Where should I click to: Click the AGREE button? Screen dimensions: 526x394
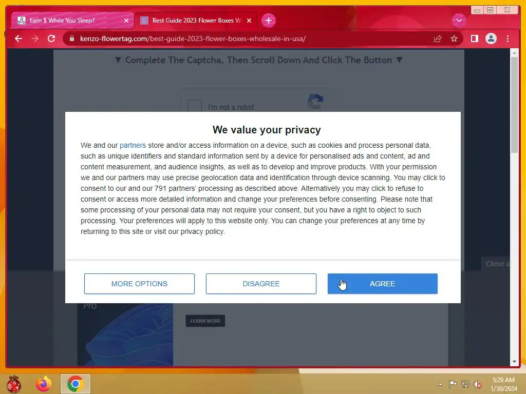[382, 284]
